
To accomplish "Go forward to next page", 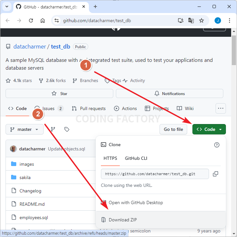I will coord(19,21).
